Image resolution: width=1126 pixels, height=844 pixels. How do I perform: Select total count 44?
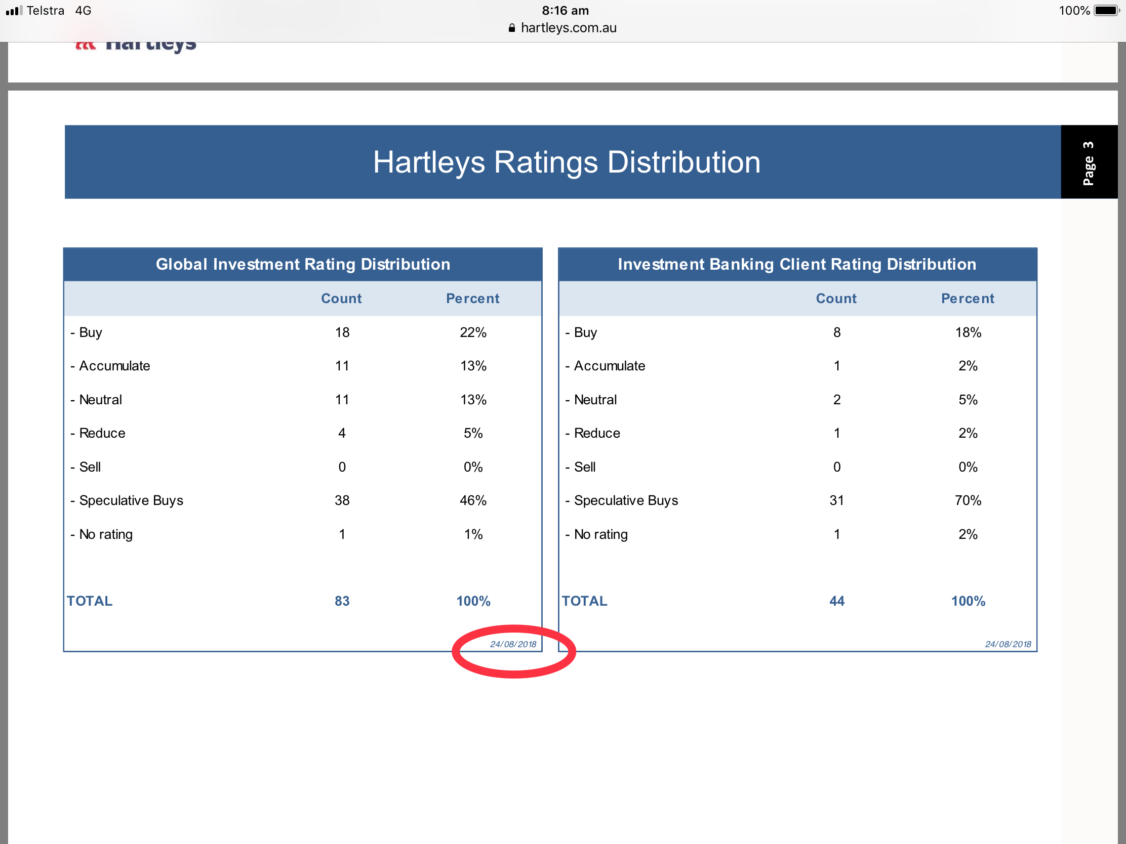pos(837,601)
